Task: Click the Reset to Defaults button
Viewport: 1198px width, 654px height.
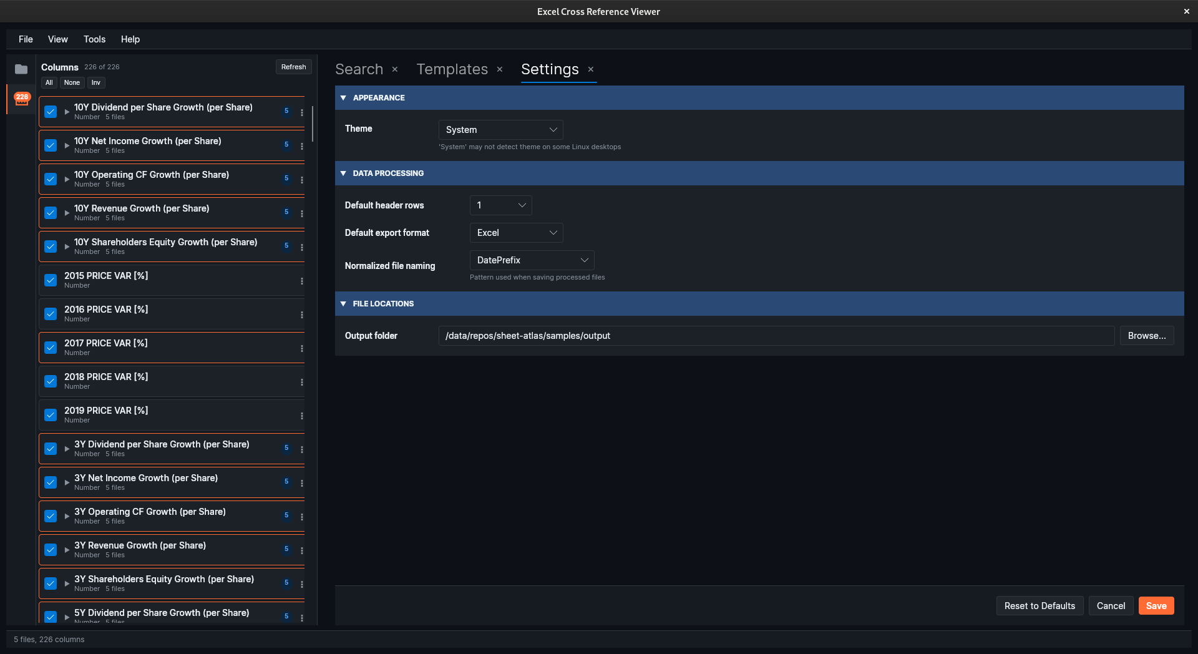Action: (1039, 605)
